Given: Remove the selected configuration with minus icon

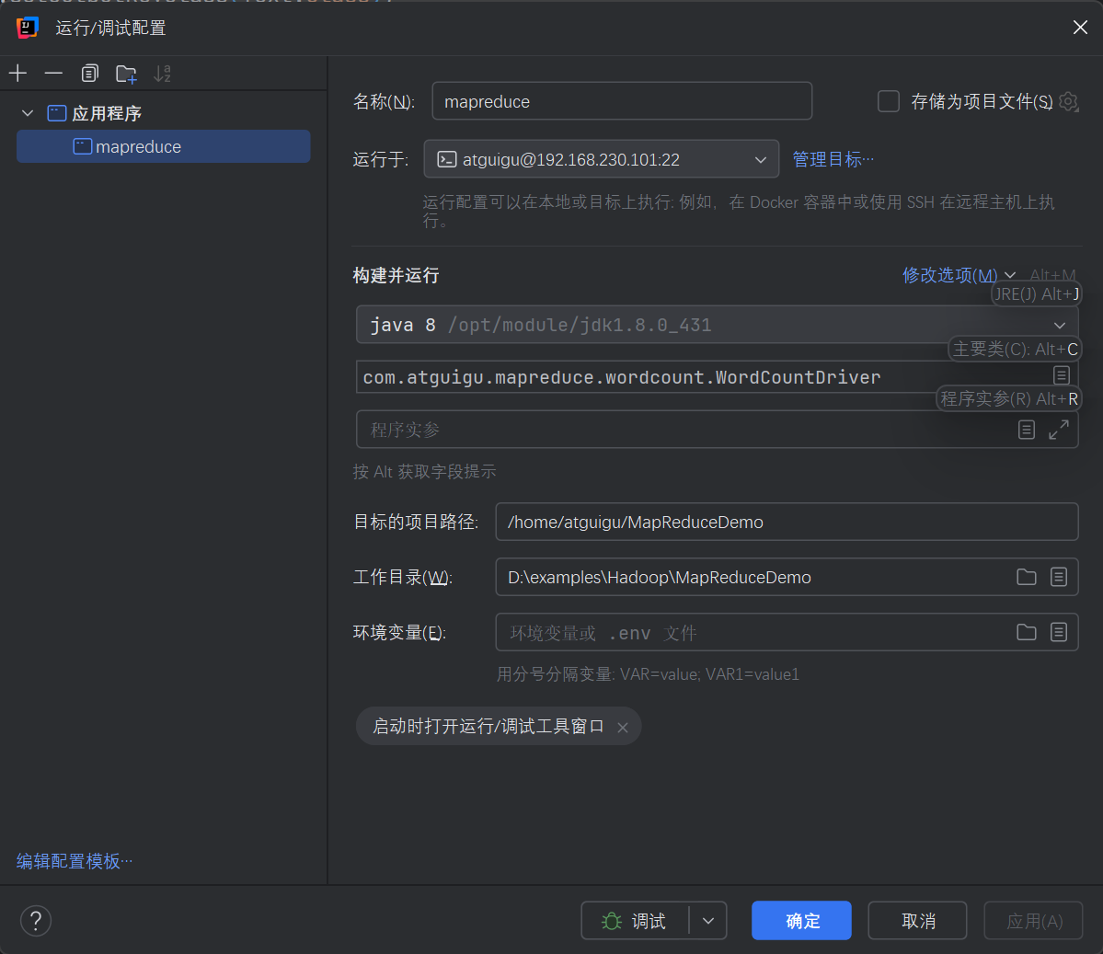Looking at the screenshot, I should (x=53, y=74).
